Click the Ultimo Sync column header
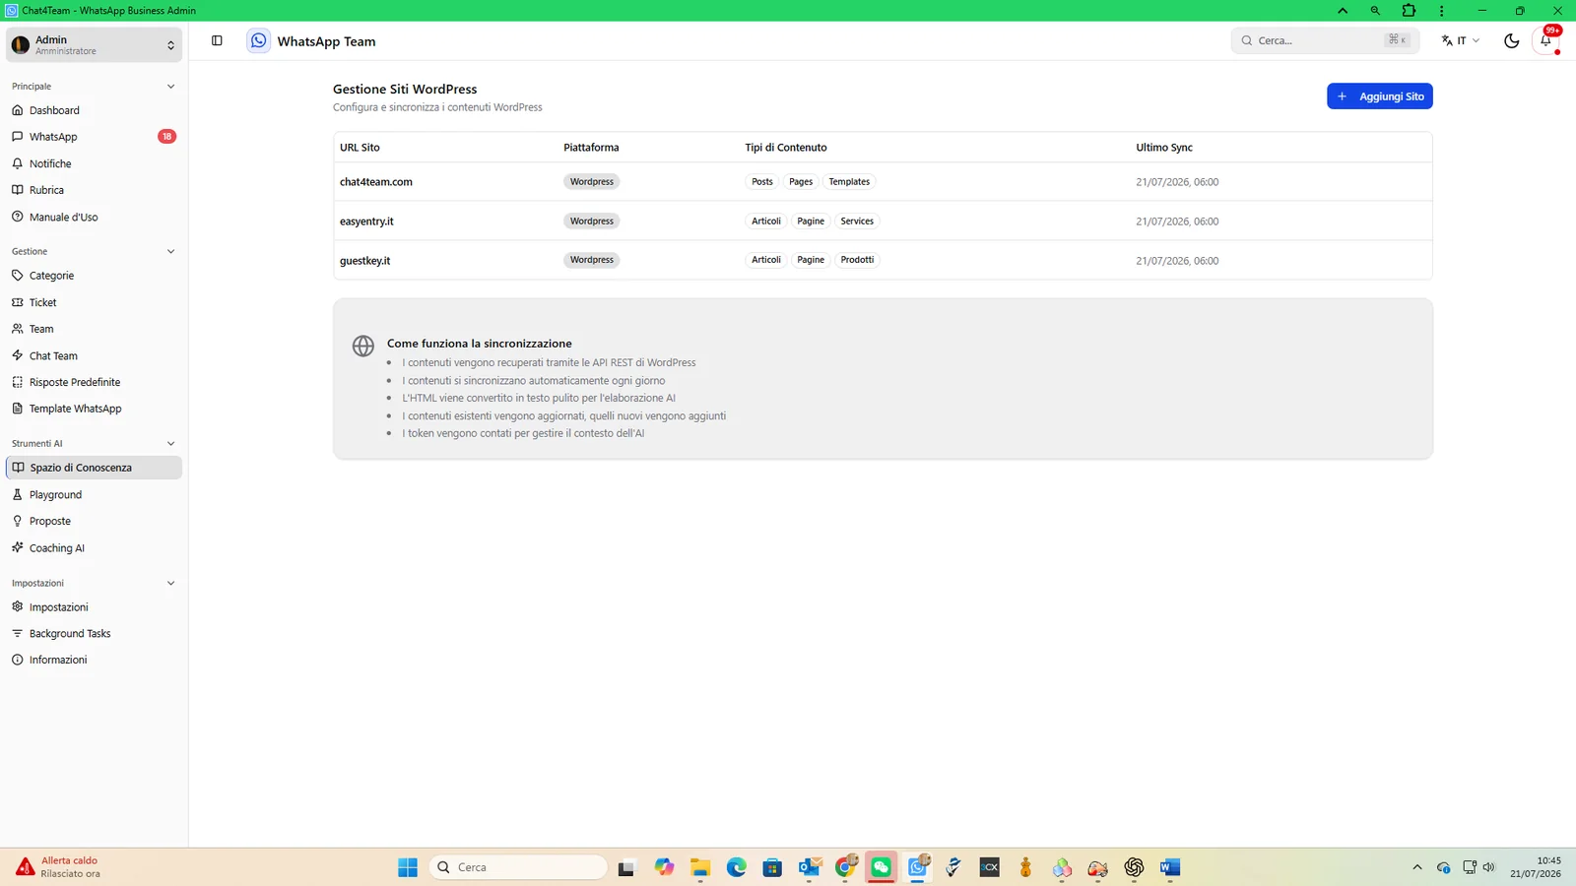Image resolution: width=1576 pixels, height=886 pixels. click(1164, 148)
